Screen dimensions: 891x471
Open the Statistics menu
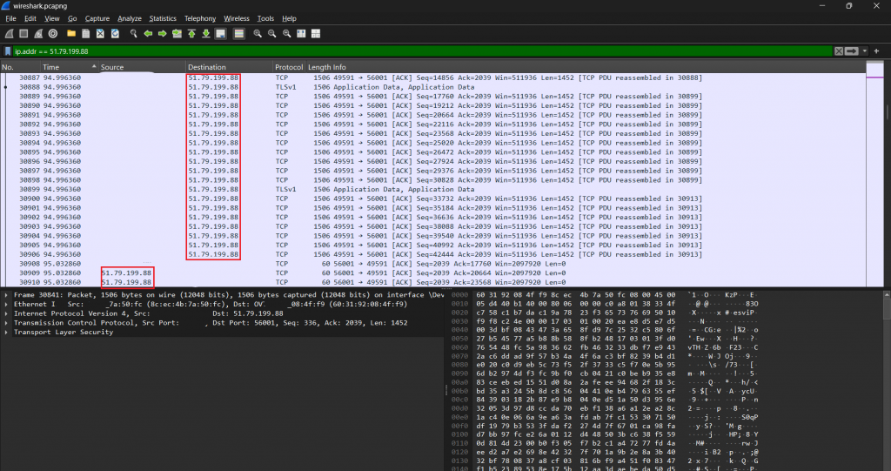(162, 18)
